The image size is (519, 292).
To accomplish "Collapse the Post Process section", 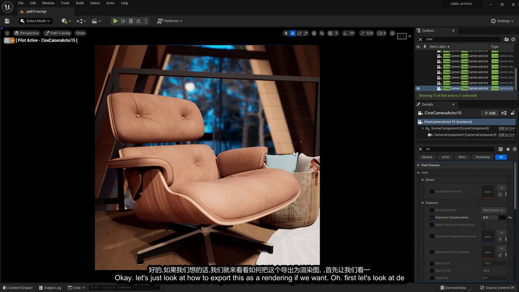I will click(x=418, y=165).
